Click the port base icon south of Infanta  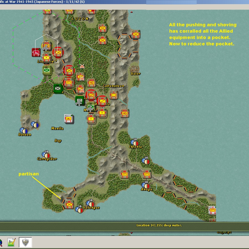146,161
